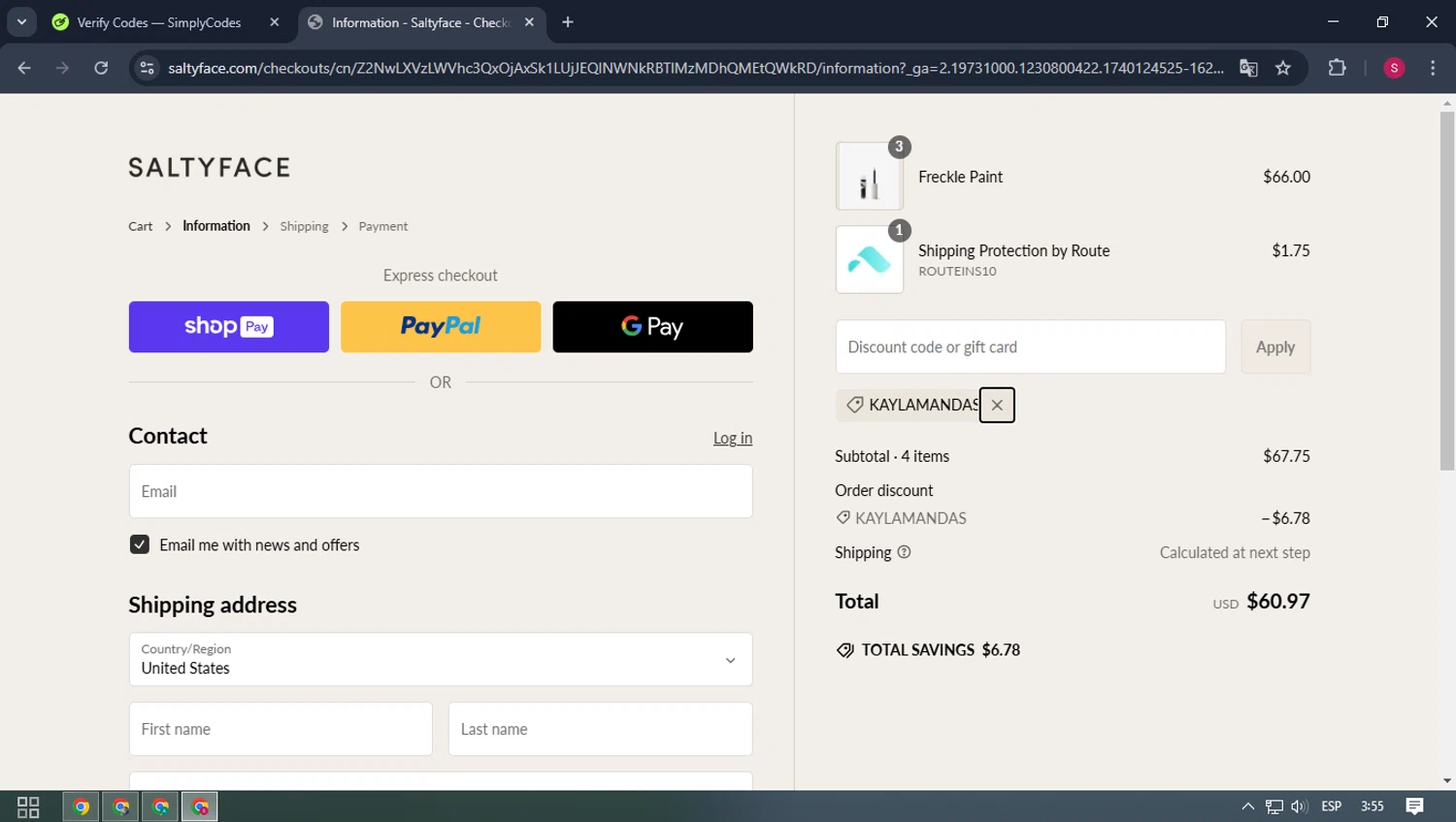Click the Freckle Paint price $66.00
1456x822 pixels.
tap(1286, 177)
